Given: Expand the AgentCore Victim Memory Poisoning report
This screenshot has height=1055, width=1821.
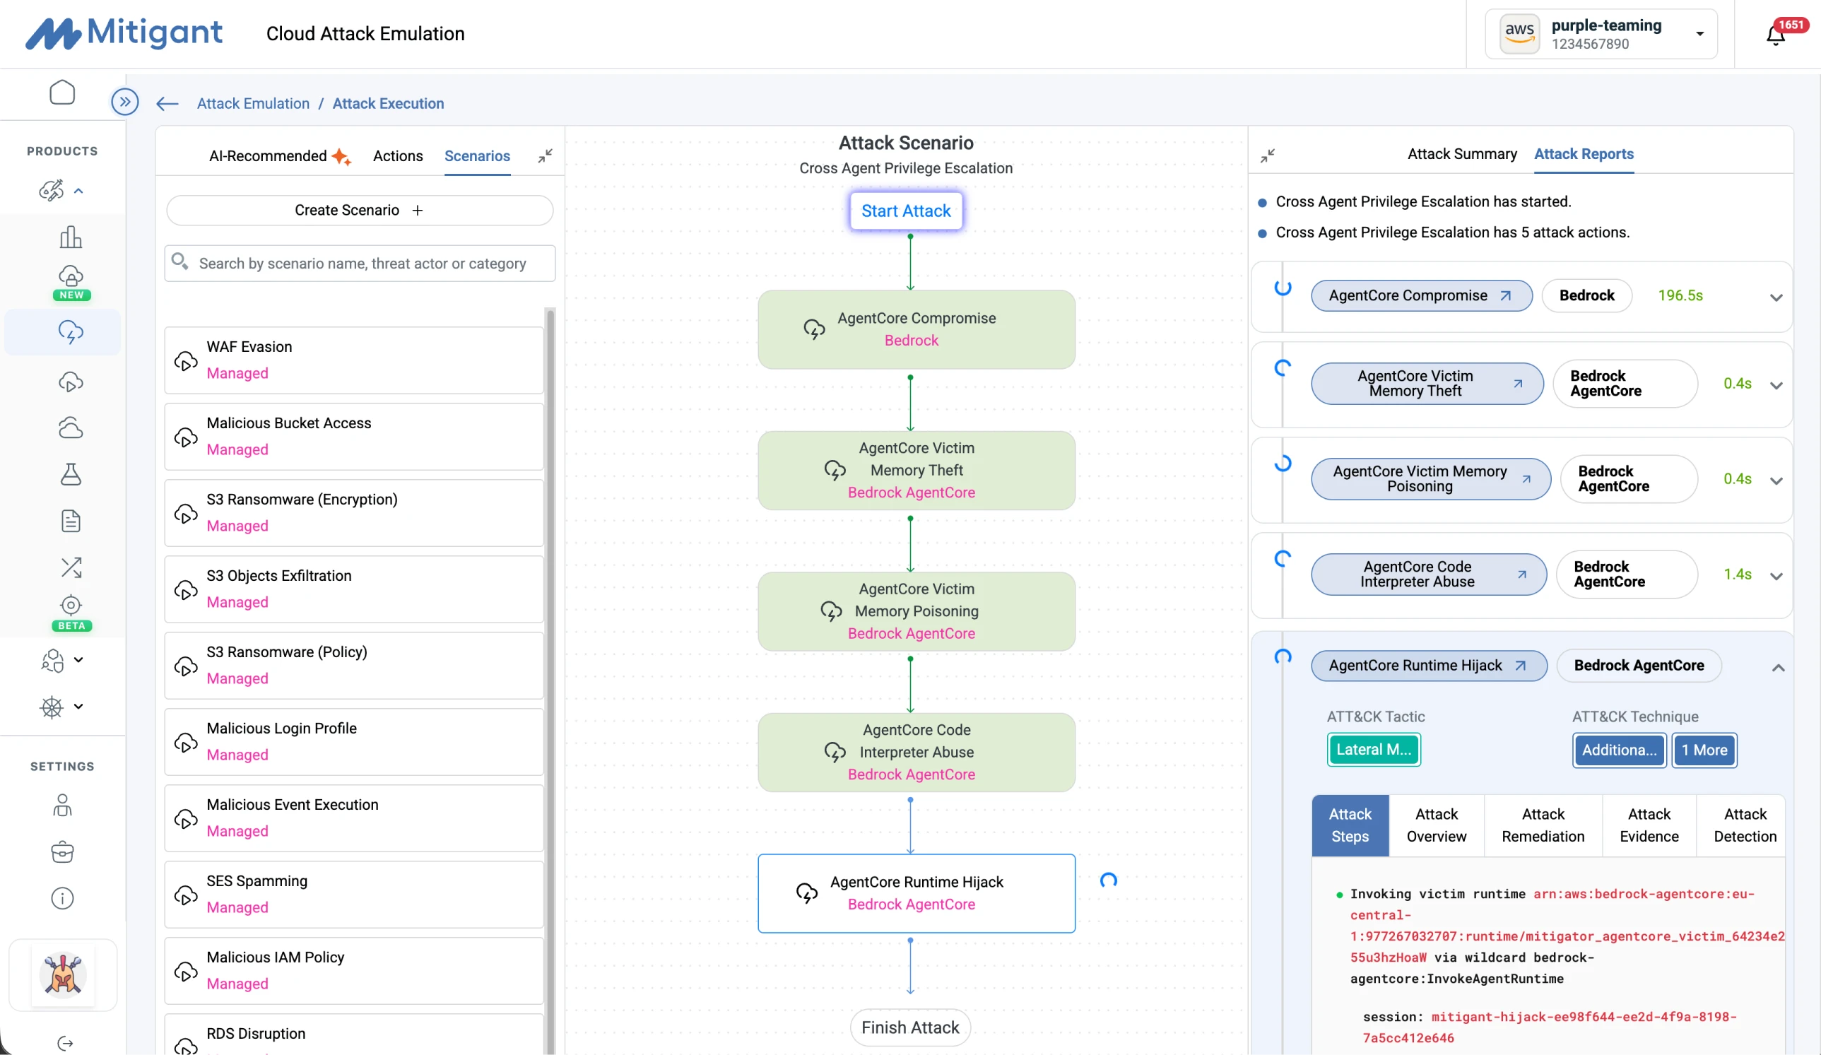Looking at the screenshot, I should (1776, 481).
